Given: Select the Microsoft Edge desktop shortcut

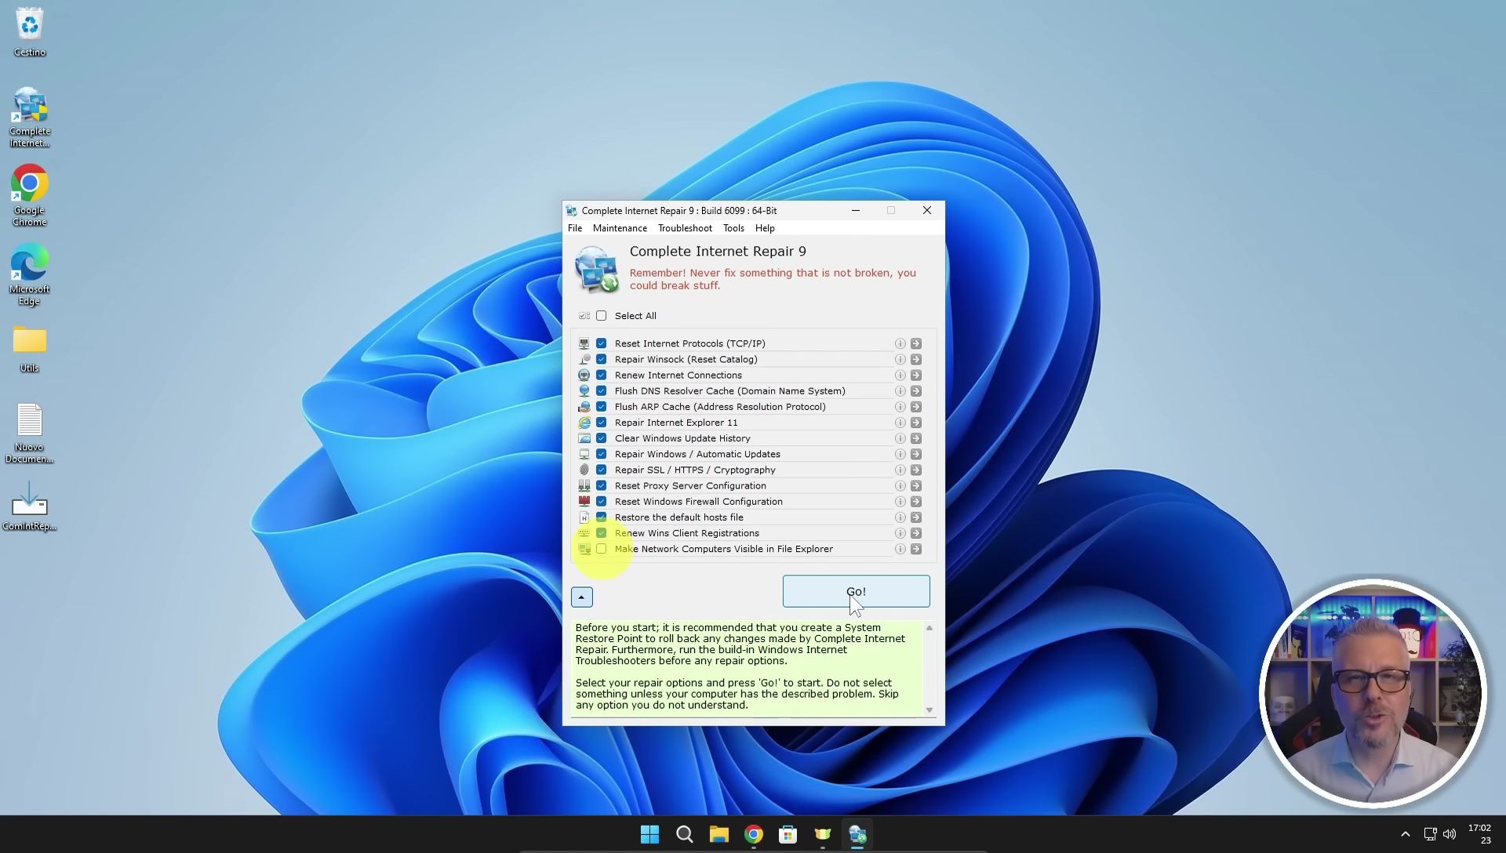Looking at the screenshot, I should point(30,274).
